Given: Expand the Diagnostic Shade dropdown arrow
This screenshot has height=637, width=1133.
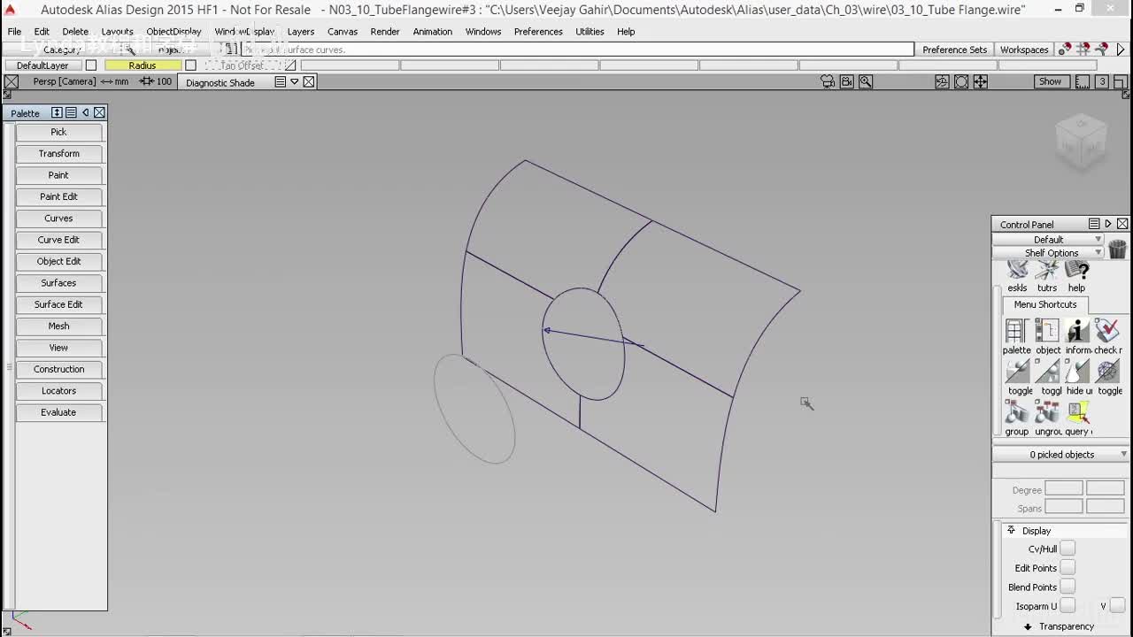Looking at the screenshot, I should pos(295,81).
